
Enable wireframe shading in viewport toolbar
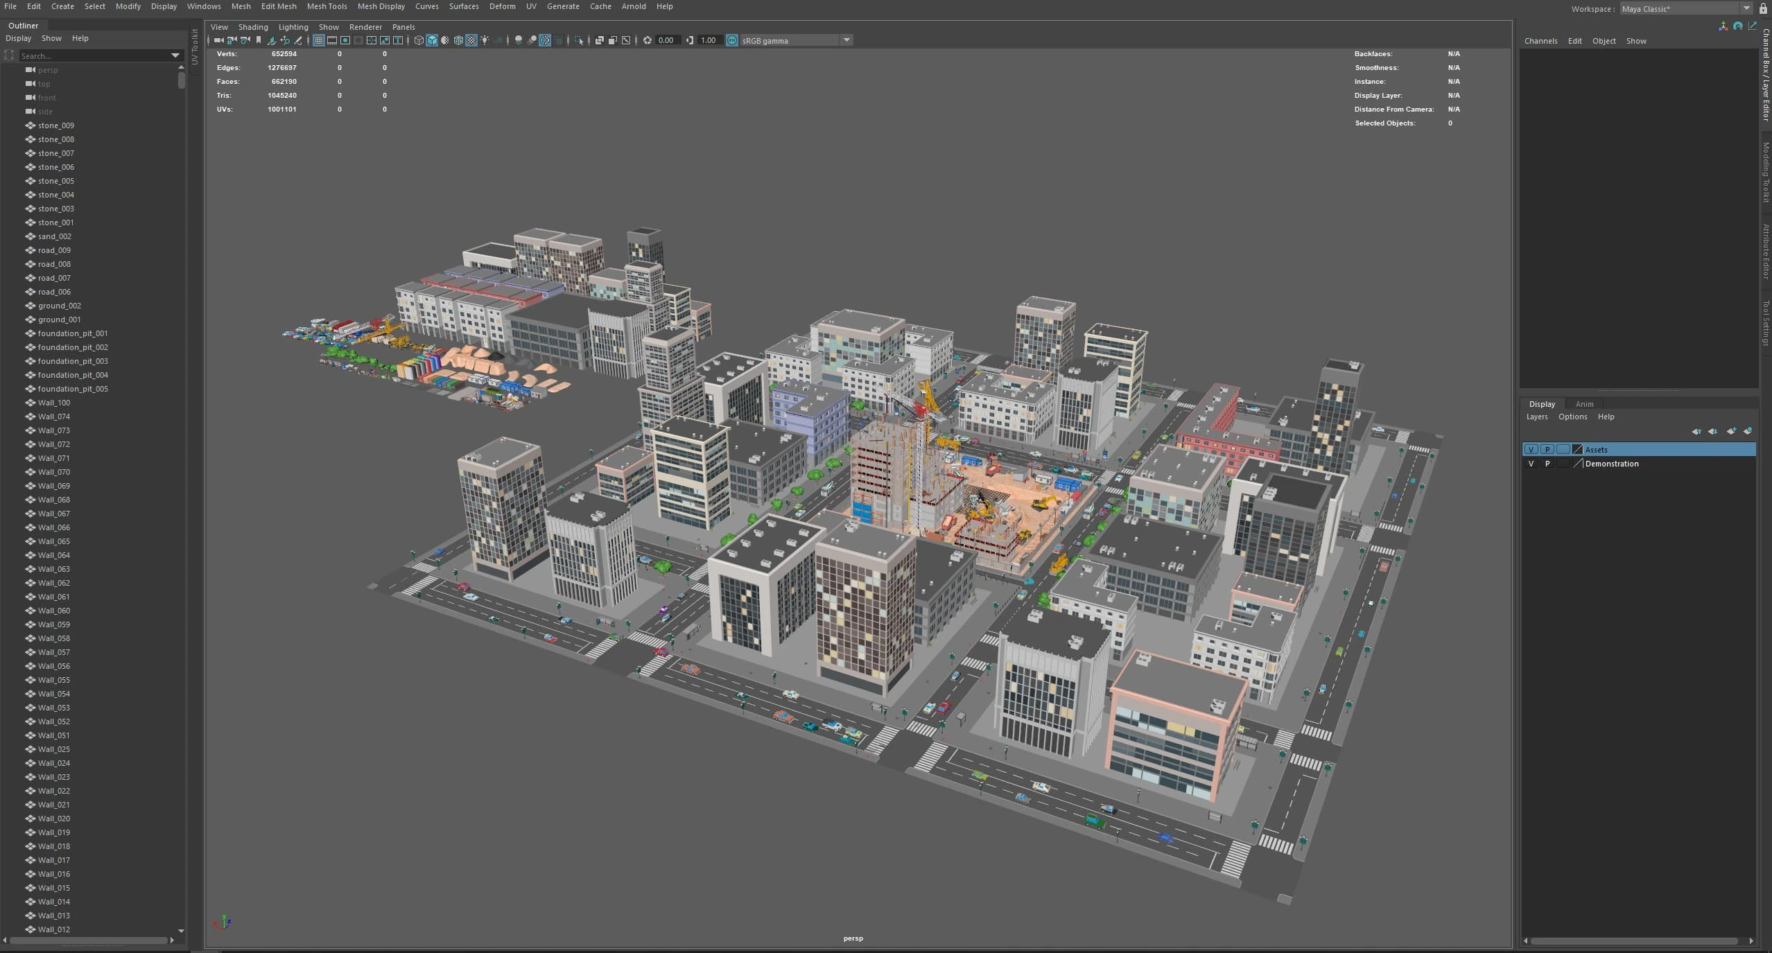[x=419, y=40]
